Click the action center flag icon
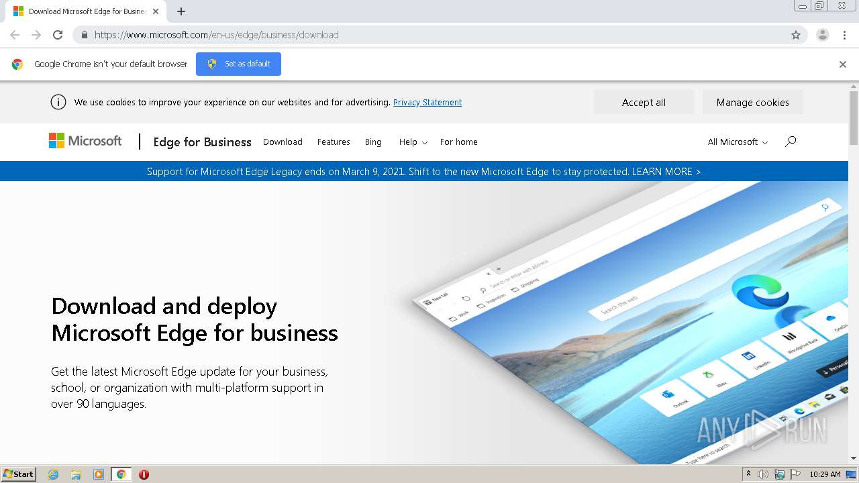 (796, 474)
